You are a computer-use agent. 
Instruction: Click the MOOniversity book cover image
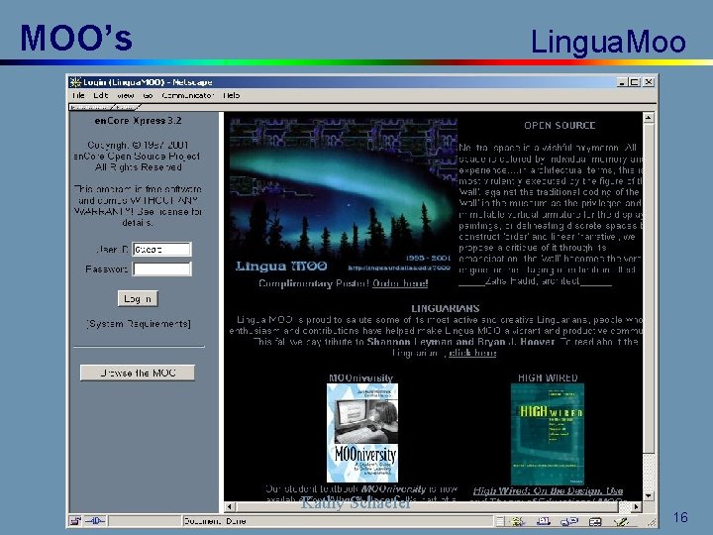362,433
